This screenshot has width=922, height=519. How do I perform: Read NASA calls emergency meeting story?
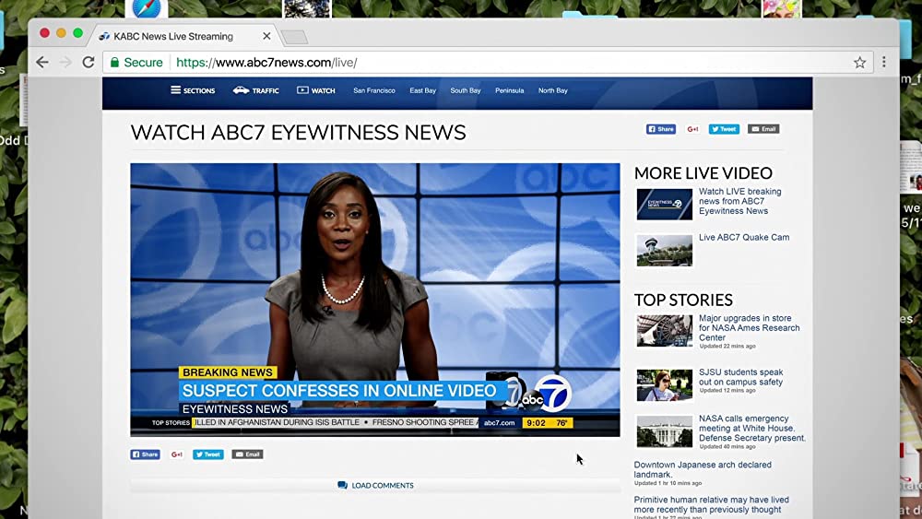752,428
